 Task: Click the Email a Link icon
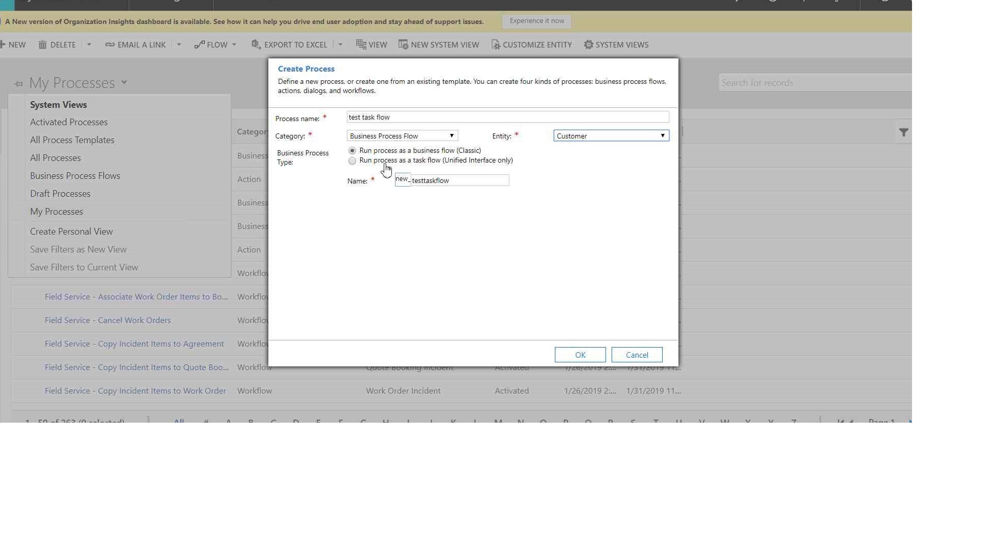pos(109,45)
